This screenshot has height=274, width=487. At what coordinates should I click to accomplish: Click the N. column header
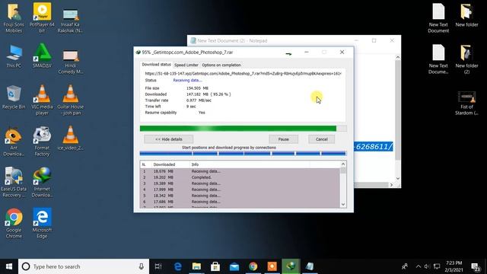pos(144,164)
